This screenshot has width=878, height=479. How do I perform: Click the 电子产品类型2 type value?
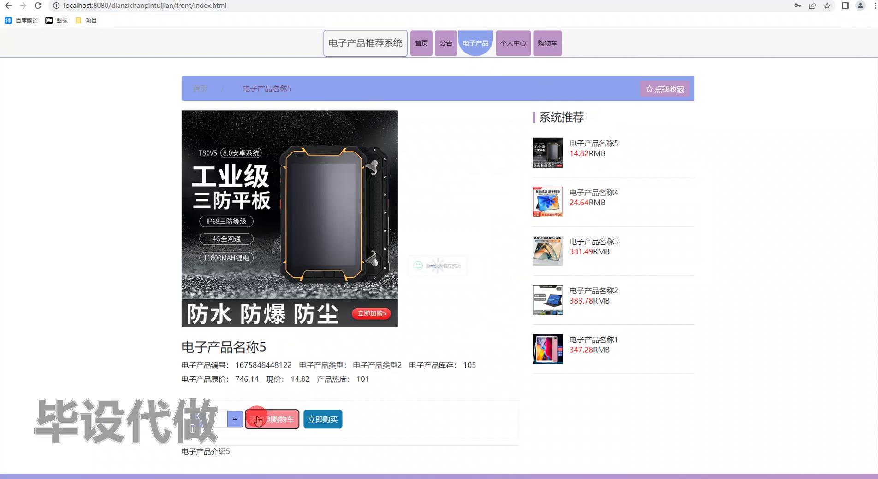tap(377, 365)
